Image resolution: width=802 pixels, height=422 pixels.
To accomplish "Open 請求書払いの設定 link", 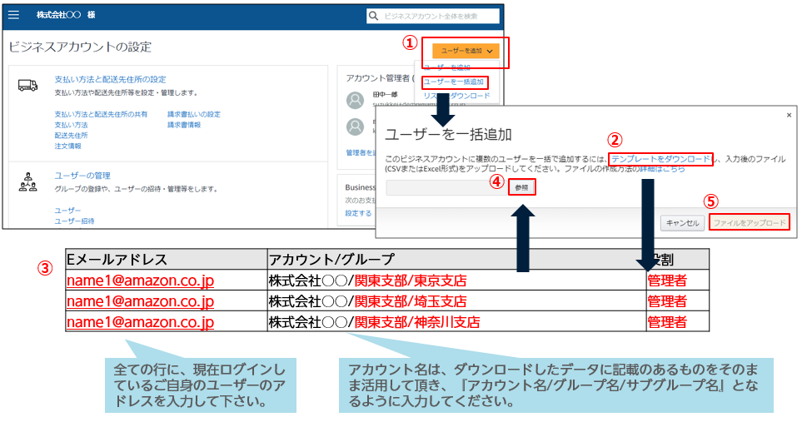I will pos(194,114).
